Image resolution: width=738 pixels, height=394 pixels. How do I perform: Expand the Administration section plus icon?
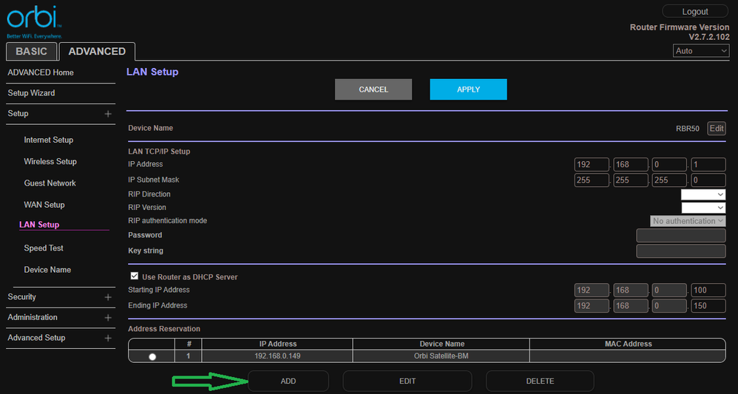[x=108, y=318]
